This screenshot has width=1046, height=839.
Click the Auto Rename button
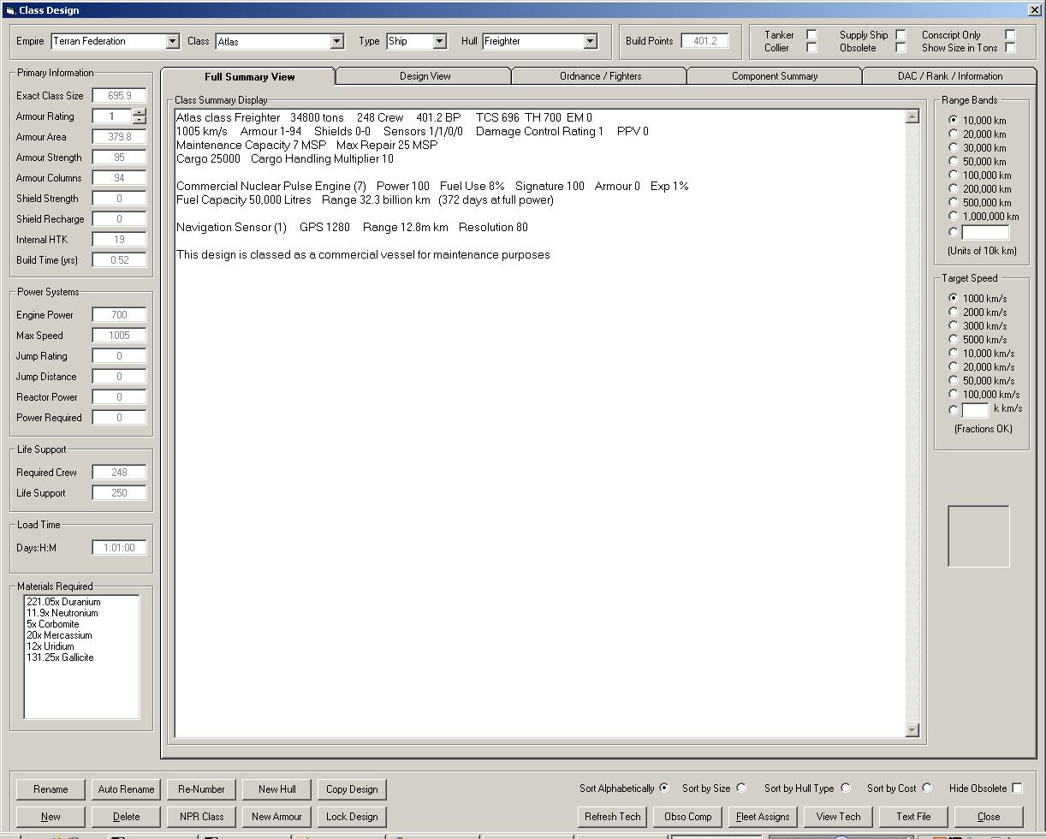126,789
